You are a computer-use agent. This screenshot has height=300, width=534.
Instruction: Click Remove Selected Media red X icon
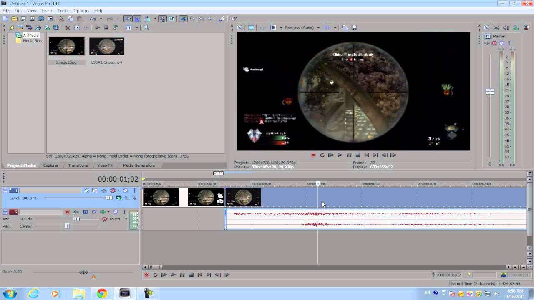coord(68,27)
